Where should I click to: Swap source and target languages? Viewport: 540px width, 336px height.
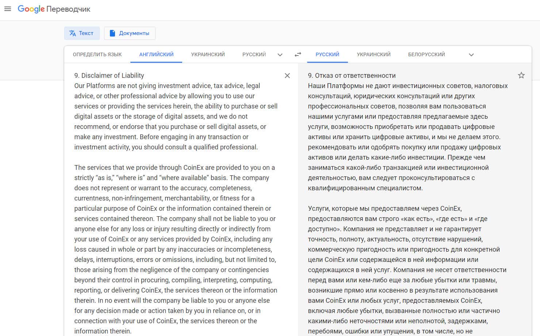click(298, 54)
